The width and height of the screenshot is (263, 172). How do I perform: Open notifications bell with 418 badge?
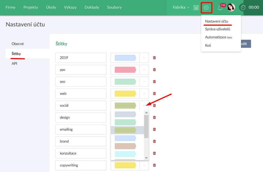click(x=220, y=8)
